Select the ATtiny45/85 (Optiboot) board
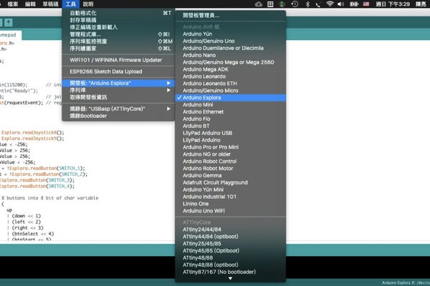This screenshot has height=286, width=430. 230,251
